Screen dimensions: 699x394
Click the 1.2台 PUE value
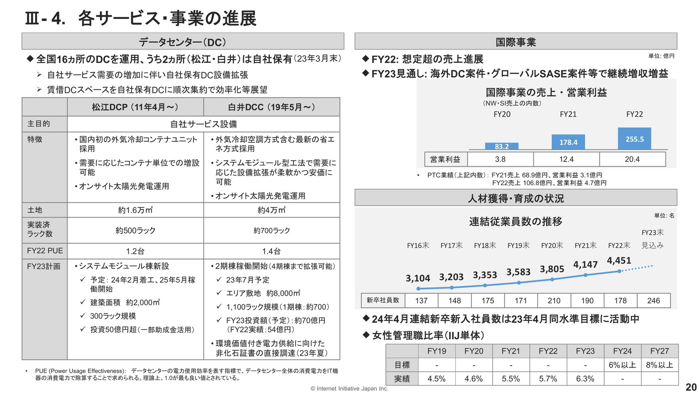click(x=135, y=251)
